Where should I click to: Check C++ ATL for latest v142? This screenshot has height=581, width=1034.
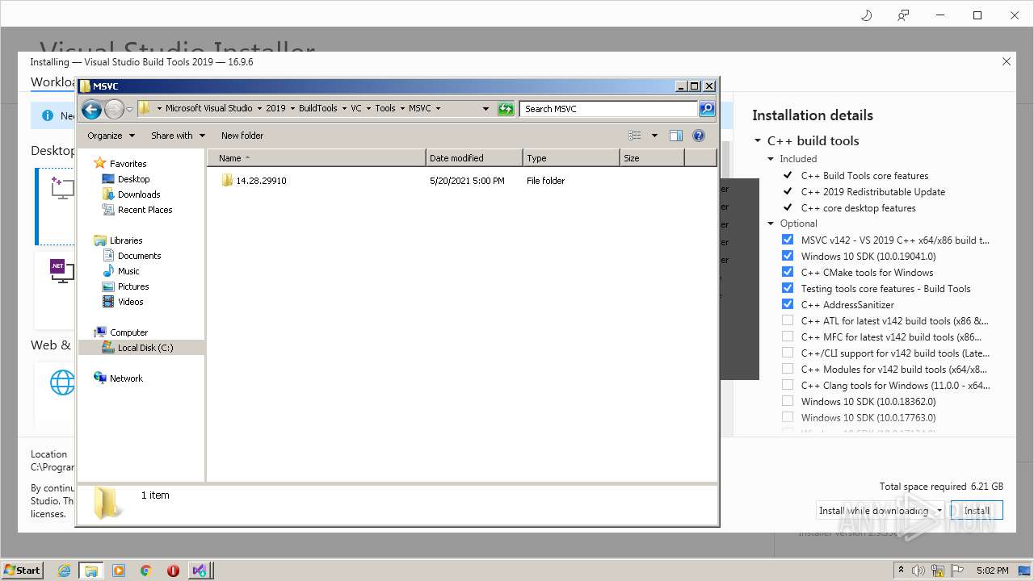click(x=788, y=320)
